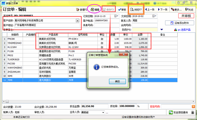Image resolution: width=197 pixels, height=120 pixels.
Task: Click the go.选择产品 product picker link
Action: 182,30
